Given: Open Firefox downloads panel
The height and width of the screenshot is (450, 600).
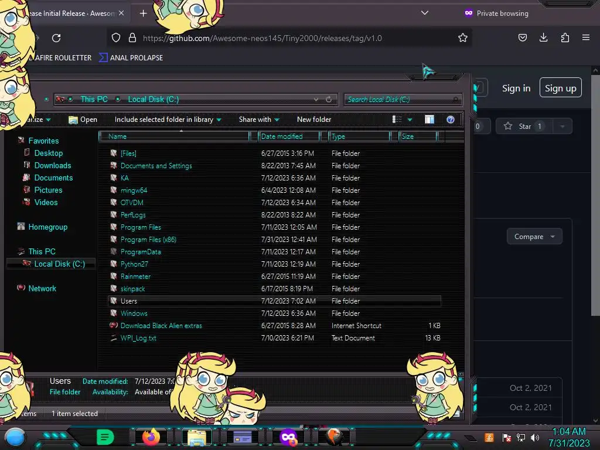Looking at the screenshot, I should tap(543, 37).
